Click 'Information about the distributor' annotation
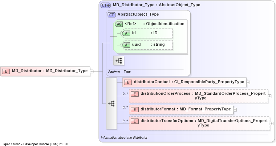 124,138
